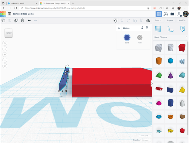Click the Edit Grid button
The height and width of the screenshot is (143, 189).
[144, 136]
